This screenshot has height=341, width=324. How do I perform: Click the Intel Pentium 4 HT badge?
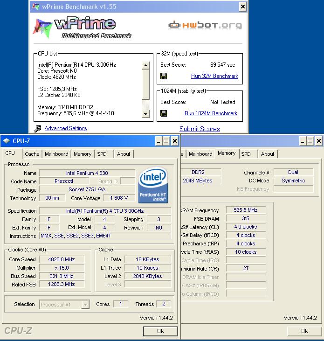pos(153,185)
